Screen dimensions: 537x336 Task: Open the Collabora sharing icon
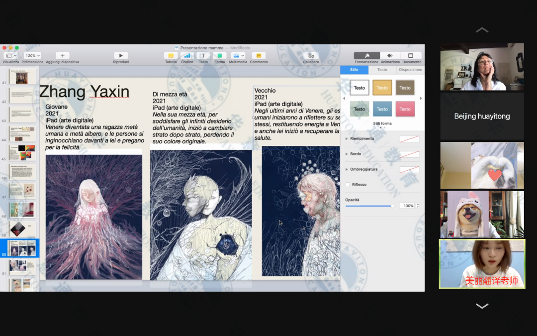[x=311, y=56]
